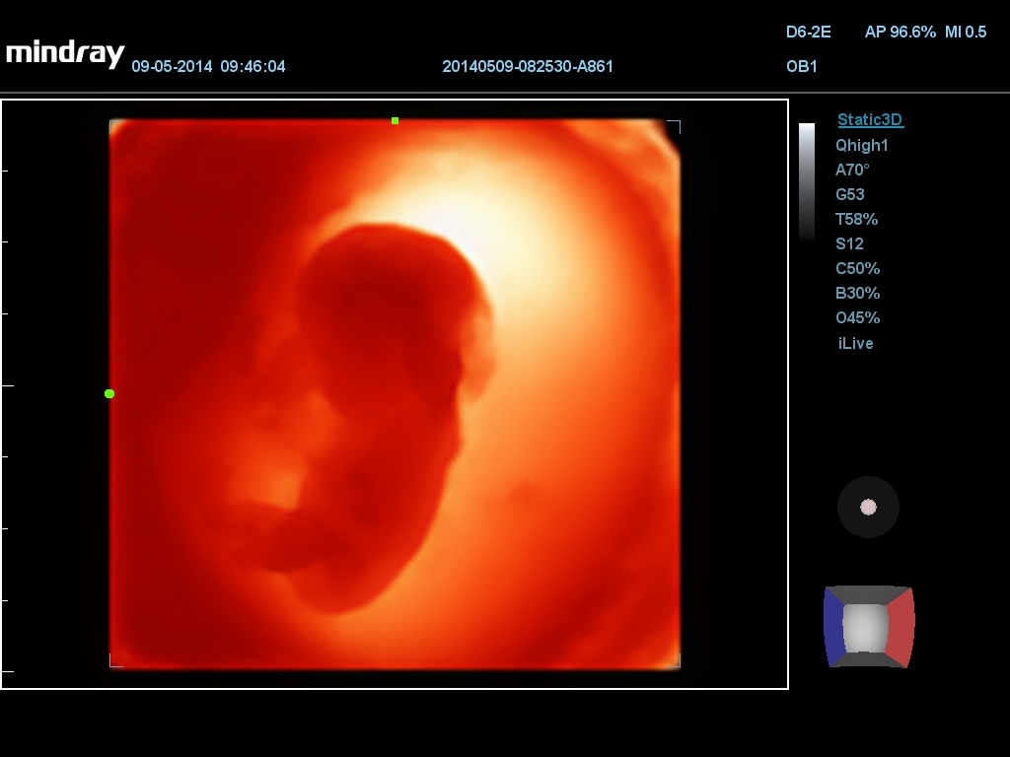Select the iLive rendering mode label
The height and width of the screenshot is (757, 1010).
855,343
